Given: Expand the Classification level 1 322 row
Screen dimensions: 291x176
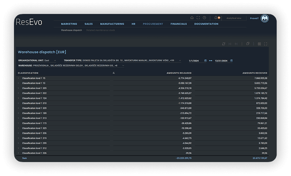Looking at the screenshot, I should 18,93.
